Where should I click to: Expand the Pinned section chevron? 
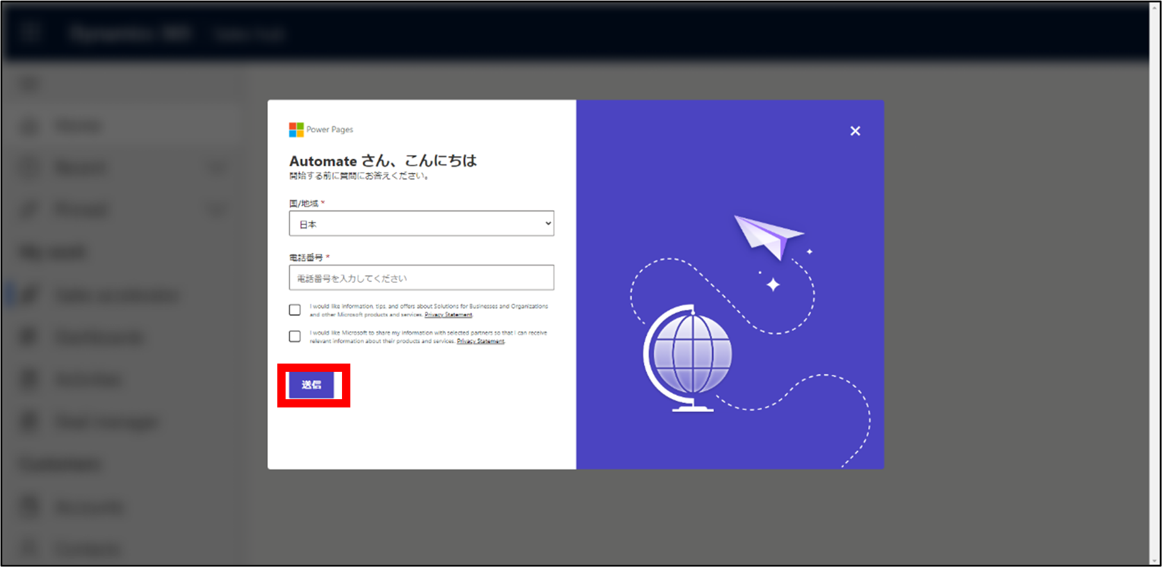pyautogui.click(x=217, y=210)
